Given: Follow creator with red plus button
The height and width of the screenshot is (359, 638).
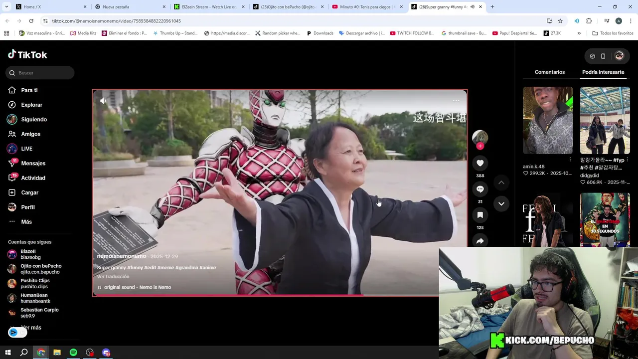Looking at the screenshot, I should [480, 146].
